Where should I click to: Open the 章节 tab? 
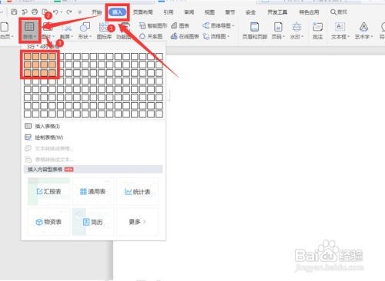tap(230, 12)
